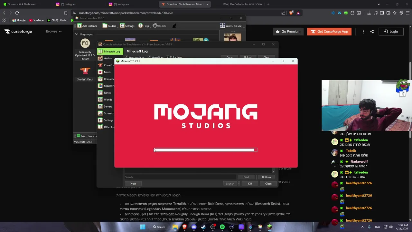Click the address bar URL
The image size is (412, 232).
tap(126, 13)
